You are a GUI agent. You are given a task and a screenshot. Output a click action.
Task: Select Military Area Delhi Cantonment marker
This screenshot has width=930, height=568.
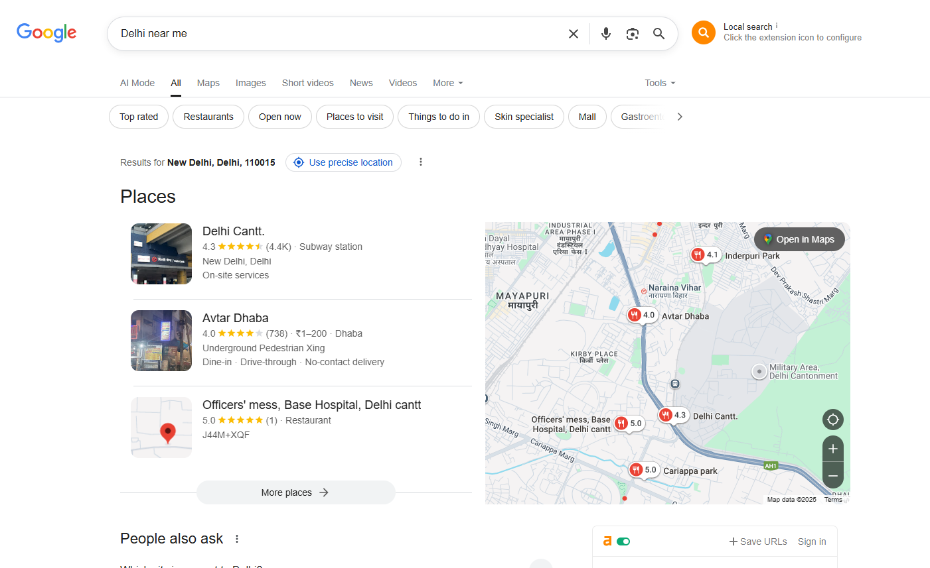759,371
